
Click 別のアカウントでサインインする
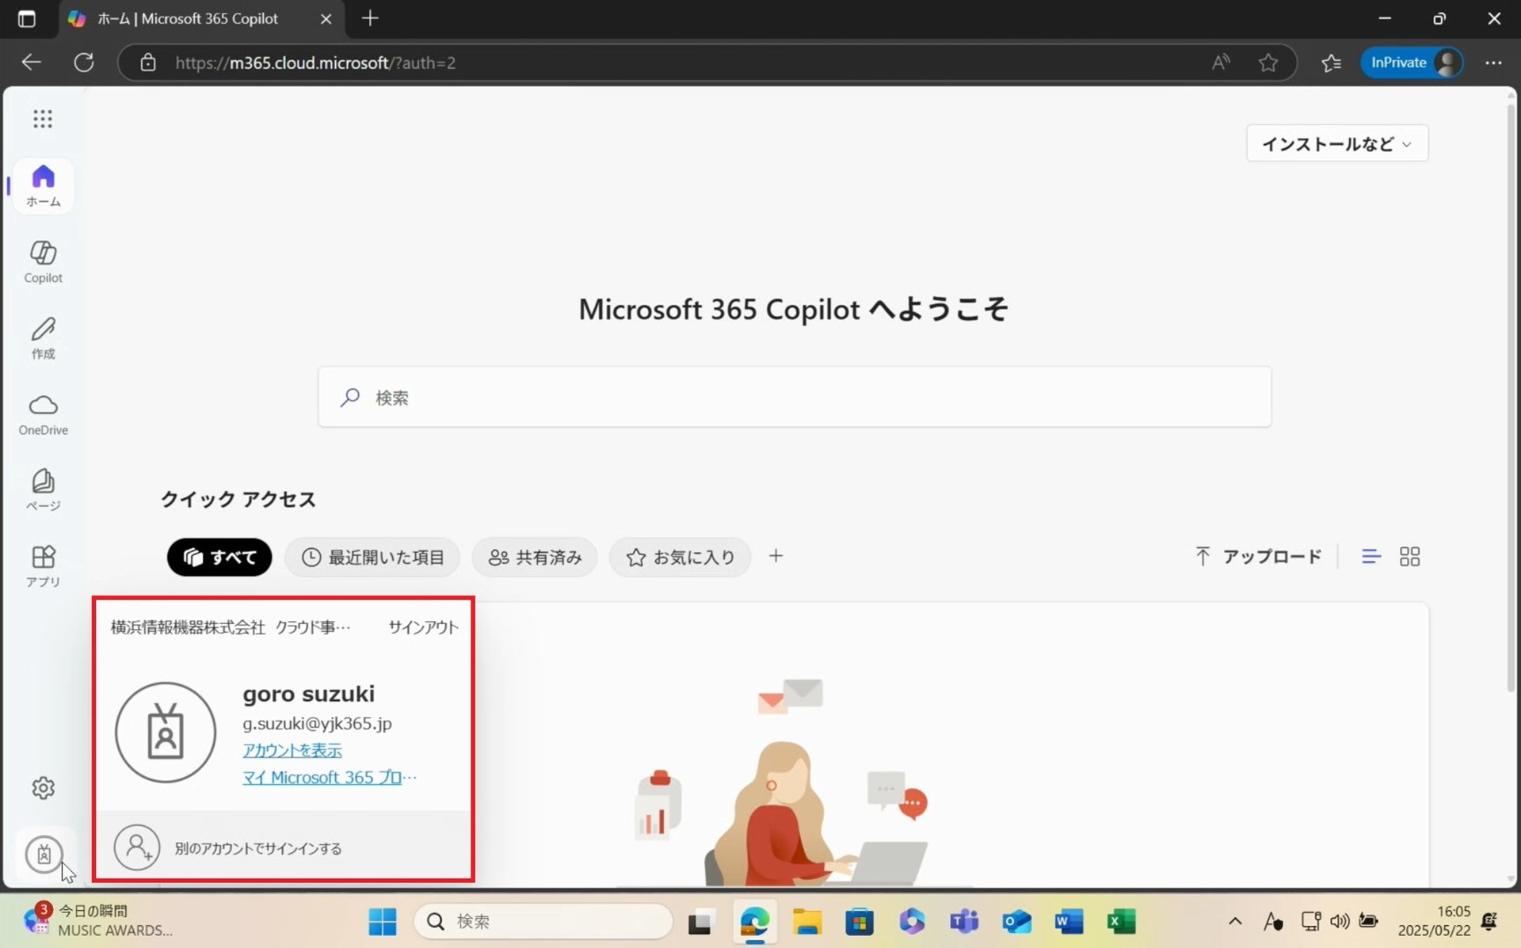point(283,847)
